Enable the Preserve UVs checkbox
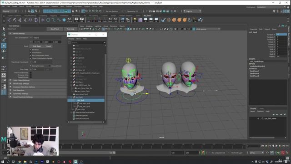Image resolution: width=291 pixels, height=164 pixels. (30, 75)
